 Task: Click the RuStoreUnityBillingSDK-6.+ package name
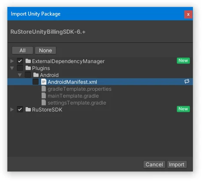48,32
